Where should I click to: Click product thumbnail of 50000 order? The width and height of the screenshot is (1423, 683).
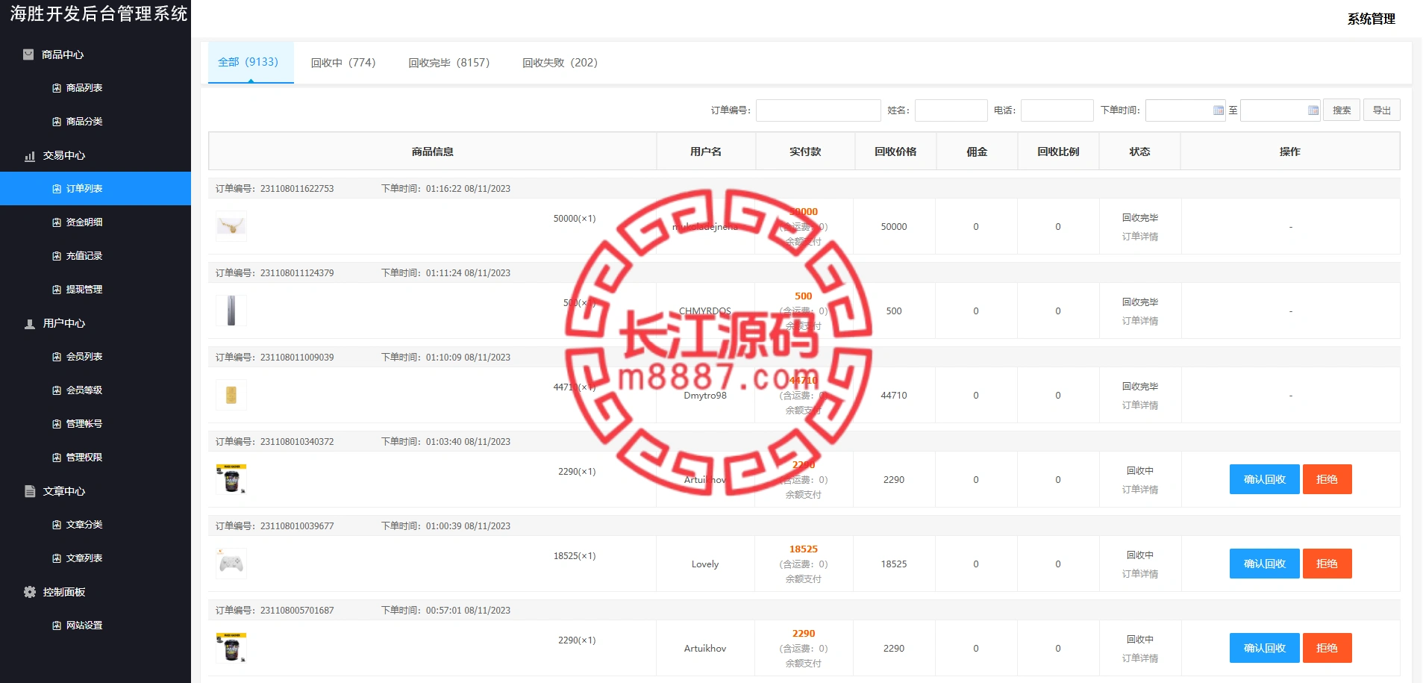[231, 226]
